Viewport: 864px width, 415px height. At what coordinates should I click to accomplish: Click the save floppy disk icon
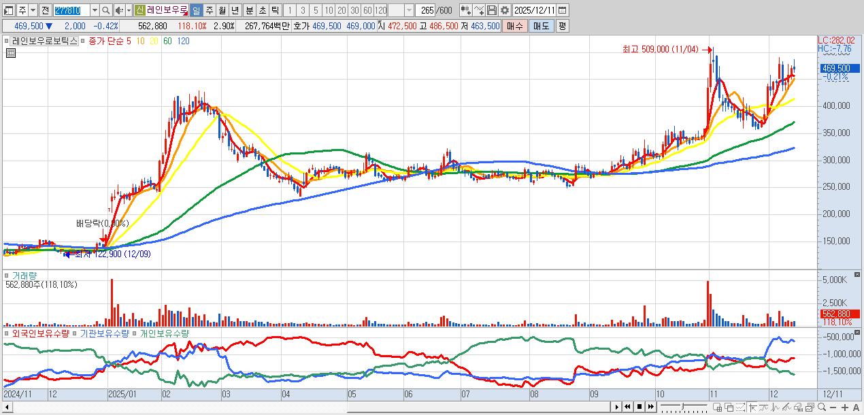click(492, 10)
